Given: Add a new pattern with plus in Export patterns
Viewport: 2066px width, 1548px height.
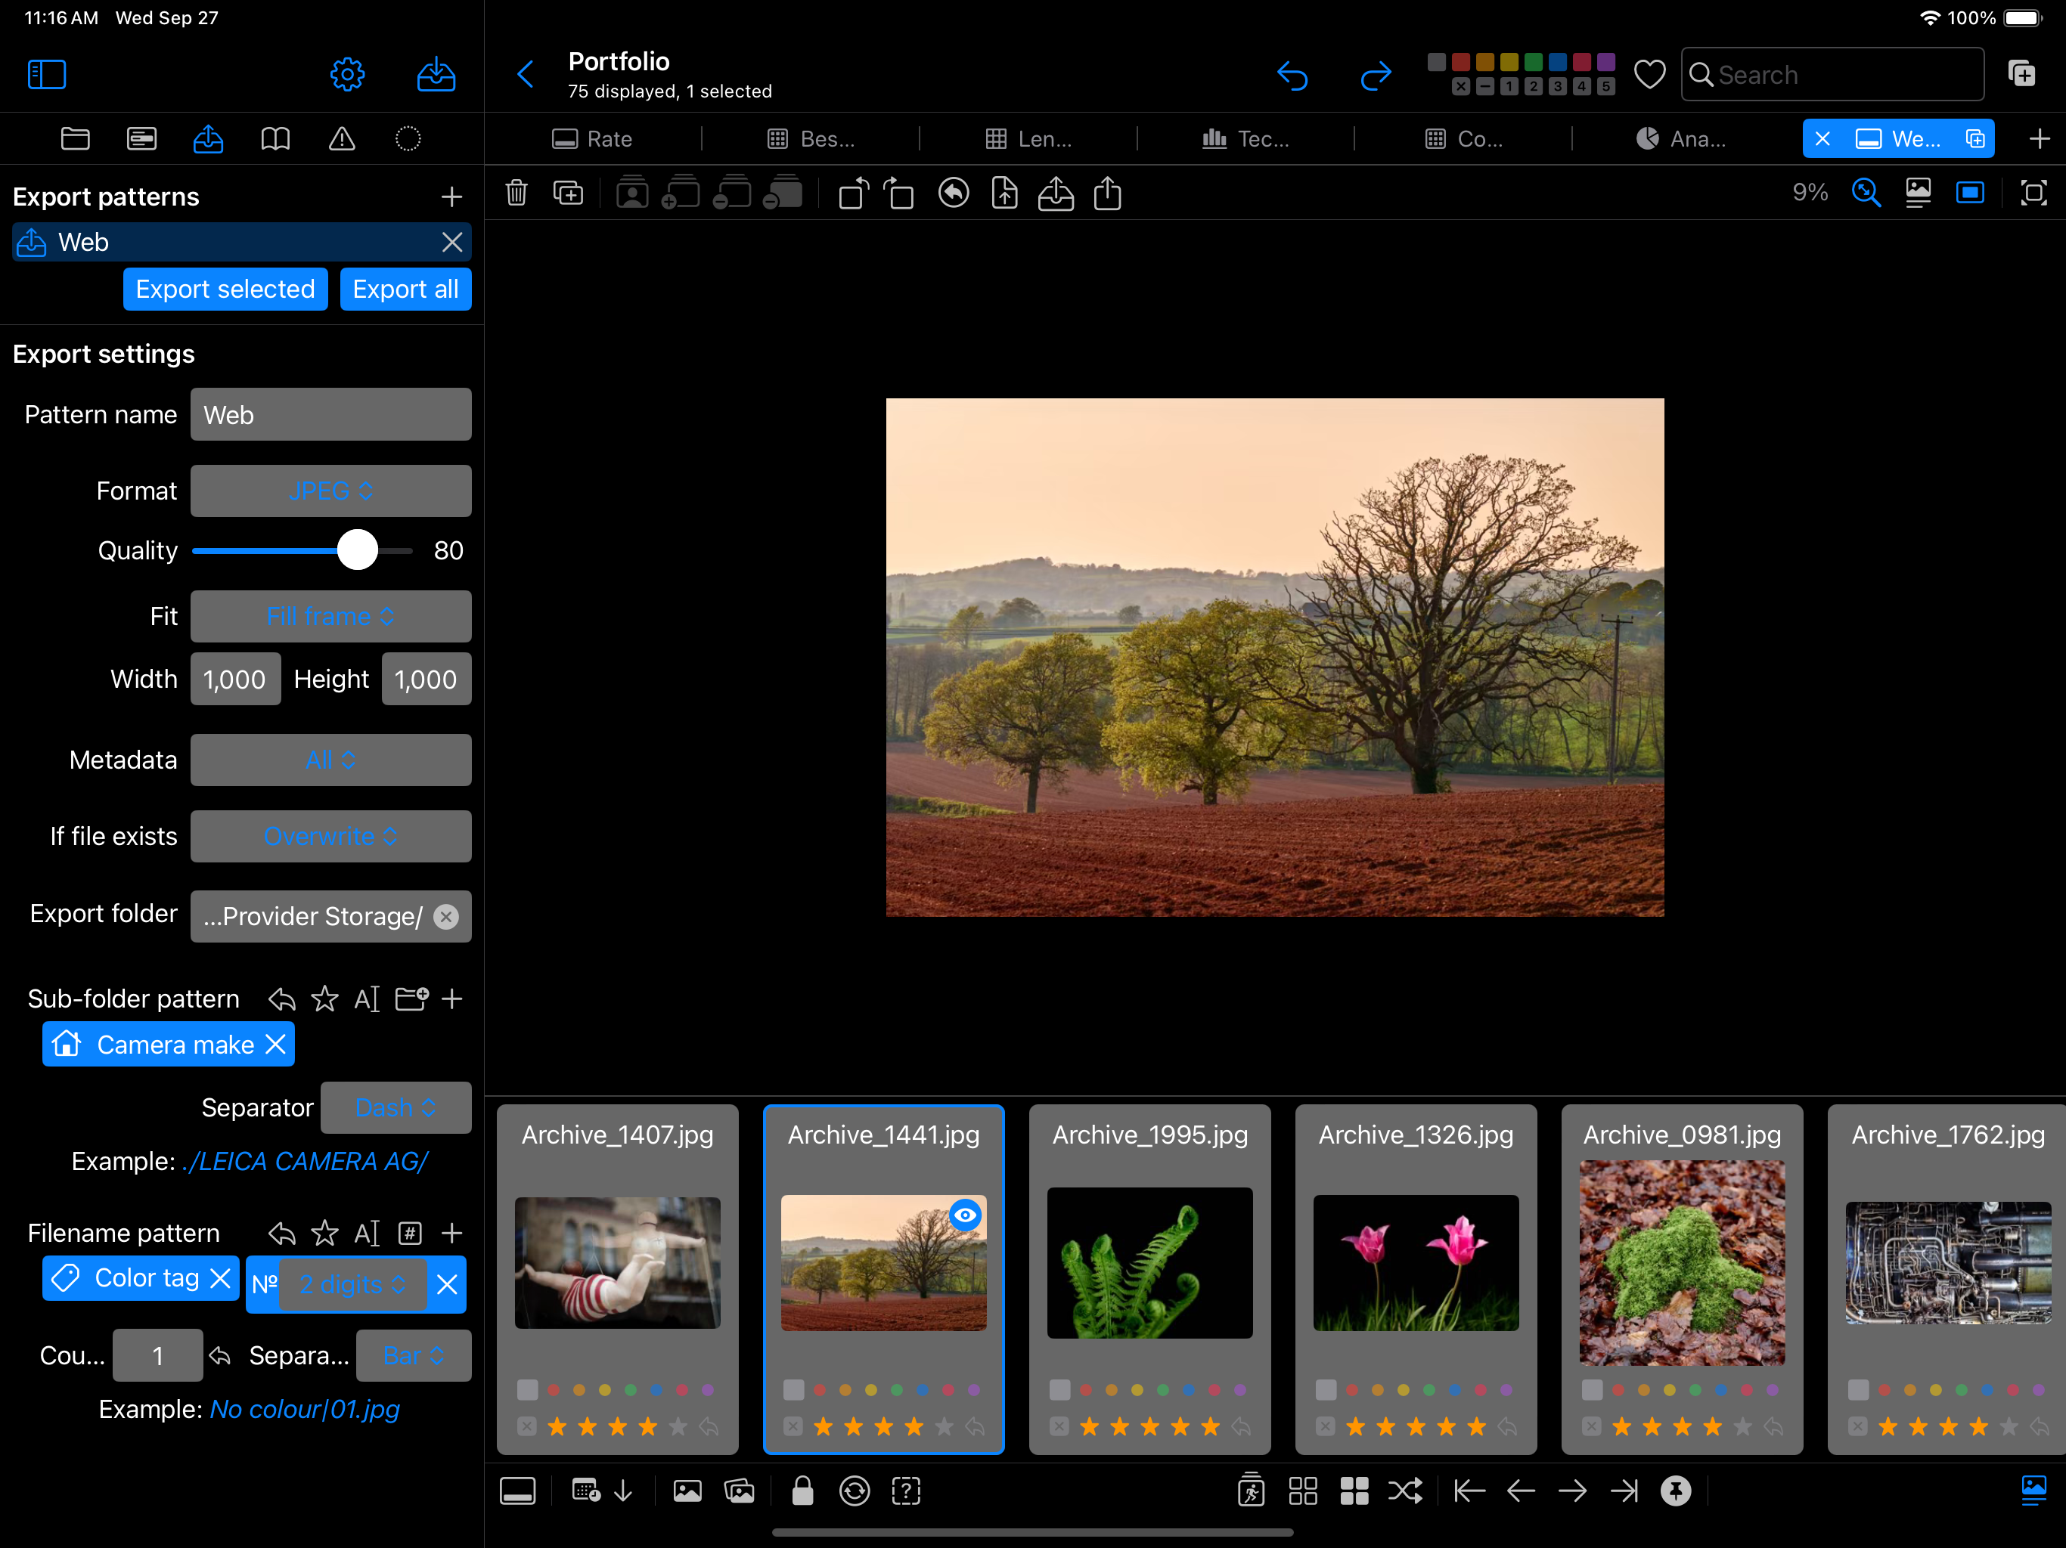Looking at the screenshot, I should 452,197.
